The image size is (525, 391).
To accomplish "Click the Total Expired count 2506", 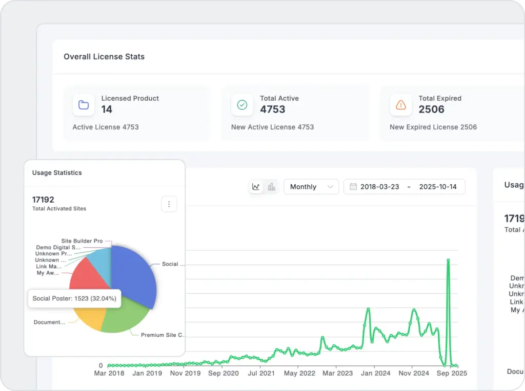I will (x=431, y=110).
